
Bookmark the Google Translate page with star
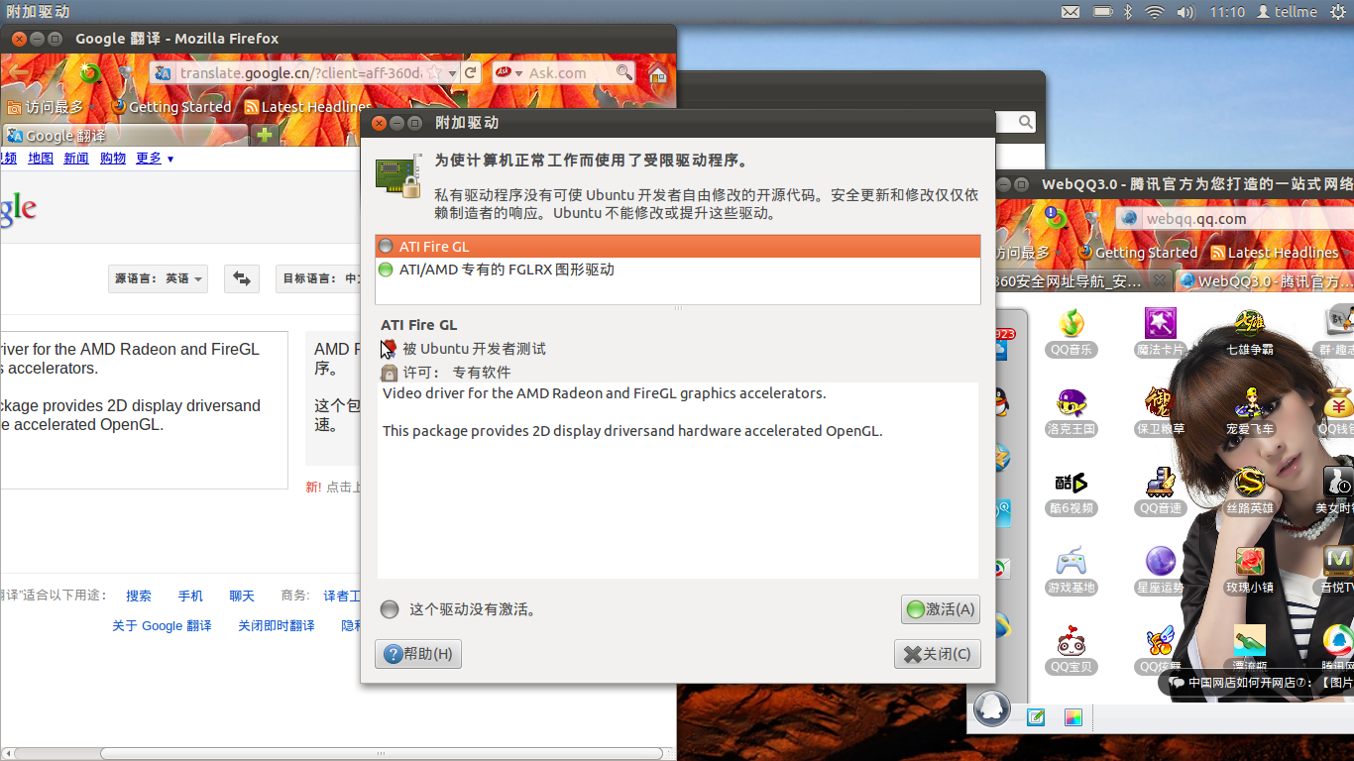[x=434, y=73]
